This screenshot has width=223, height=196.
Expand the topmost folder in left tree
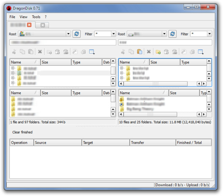tap(13, 68)
